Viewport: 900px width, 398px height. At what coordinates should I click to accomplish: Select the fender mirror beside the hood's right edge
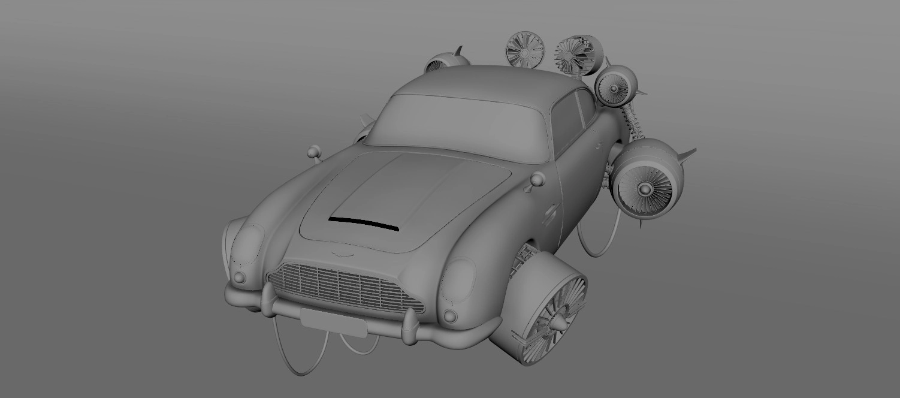(536, 179)
